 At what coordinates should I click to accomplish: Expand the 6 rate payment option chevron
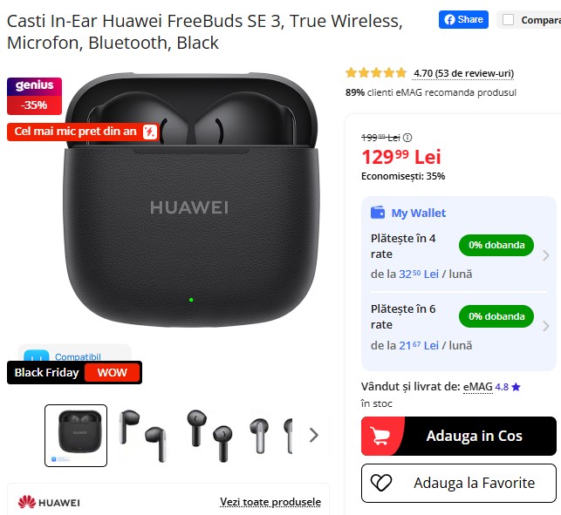545,326
